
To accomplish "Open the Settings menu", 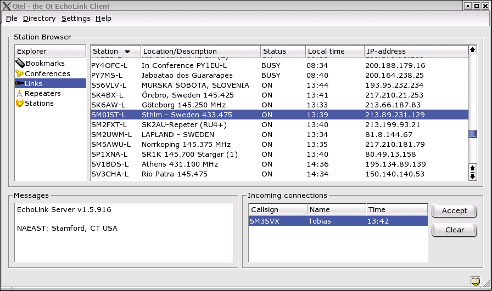I will point(76,19).
